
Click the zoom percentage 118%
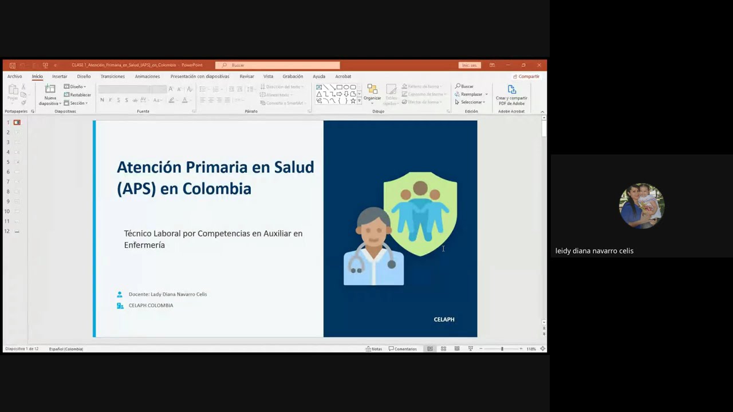531,348
